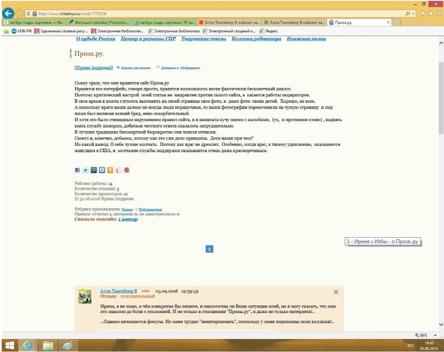Switch to the 'Алла Тангейзер 8: кабинет ав...' tab
Screen dimensions: 444x352
point(230,22)
